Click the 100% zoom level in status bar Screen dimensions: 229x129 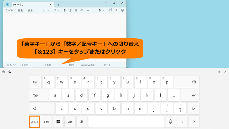coord(72,65)
